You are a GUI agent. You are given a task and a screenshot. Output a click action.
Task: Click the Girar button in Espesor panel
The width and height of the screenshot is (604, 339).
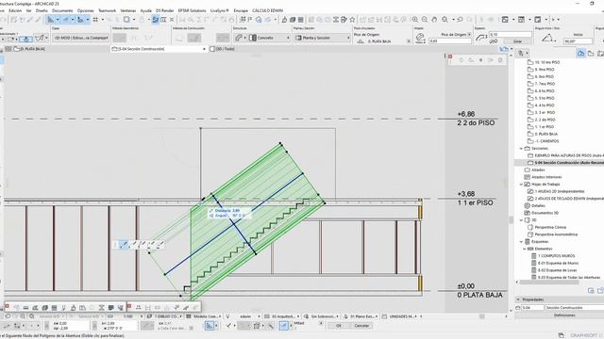tap(517, 41)
